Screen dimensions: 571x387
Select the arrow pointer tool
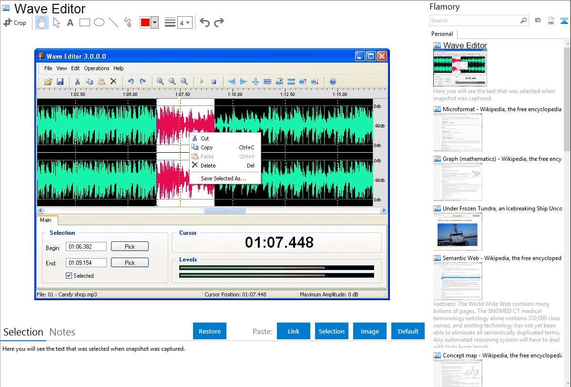pyautogui.click(x=57, y=22)
